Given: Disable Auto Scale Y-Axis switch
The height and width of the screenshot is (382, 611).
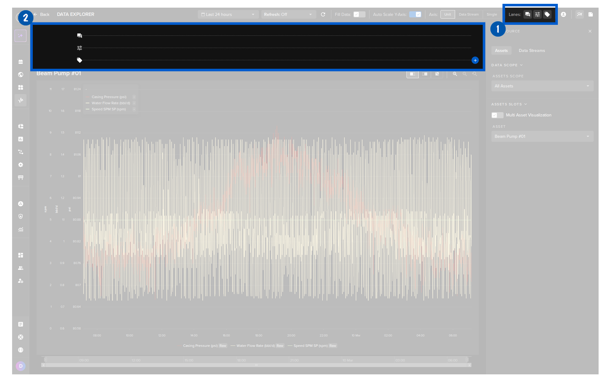Looking at the screenshot, I should point(415,14).
